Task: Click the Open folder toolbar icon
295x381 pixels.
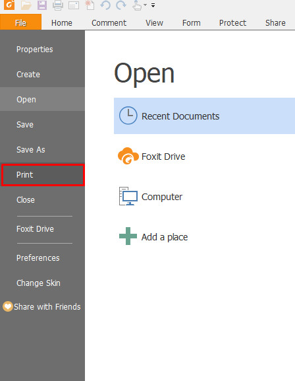Action: [x=26, y=5]
